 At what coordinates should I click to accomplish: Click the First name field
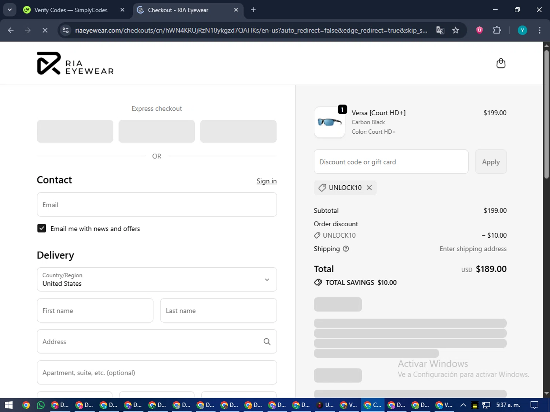click(x=95, y=311)
